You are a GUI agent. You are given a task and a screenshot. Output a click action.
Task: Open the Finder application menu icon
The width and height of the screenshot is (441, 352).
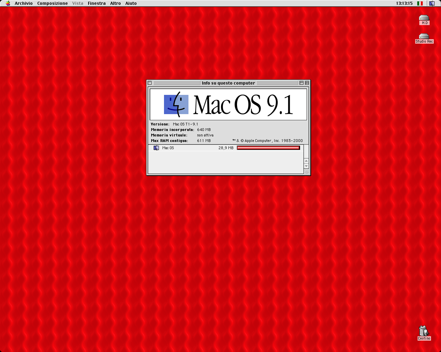pos(432,3)
